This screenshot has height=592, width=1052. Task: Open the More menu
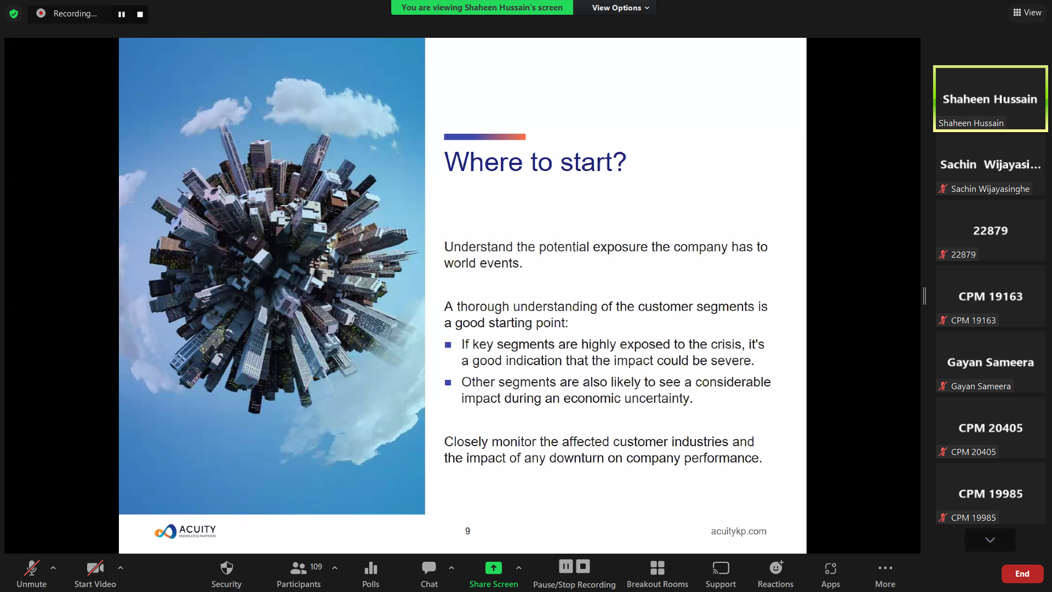coord(885,568)
